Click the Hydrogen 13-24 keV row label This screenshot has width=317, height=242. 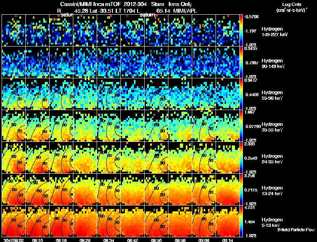tap(272, 191)
